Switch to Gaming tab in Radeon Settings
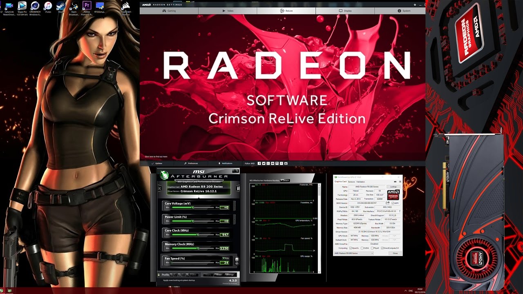This screenshot has height=294, width=523. click(x=169, y=11)
